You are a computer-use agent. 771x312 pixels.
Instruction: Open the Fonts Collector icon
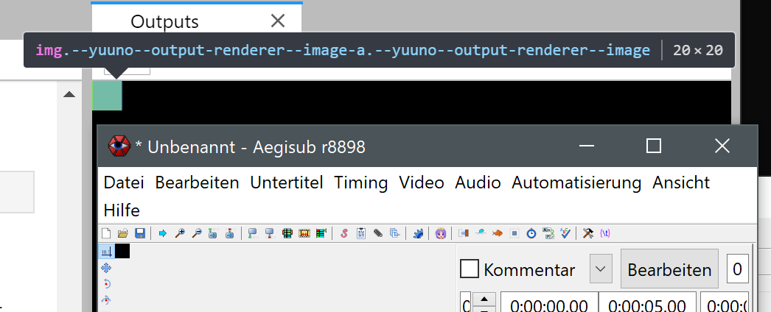(x=394, y=233)
